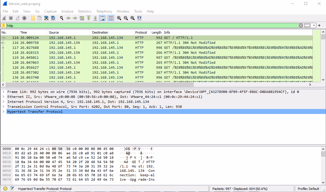Open capture file properties status bar icon
326x192 pixels.
(12, 188)
